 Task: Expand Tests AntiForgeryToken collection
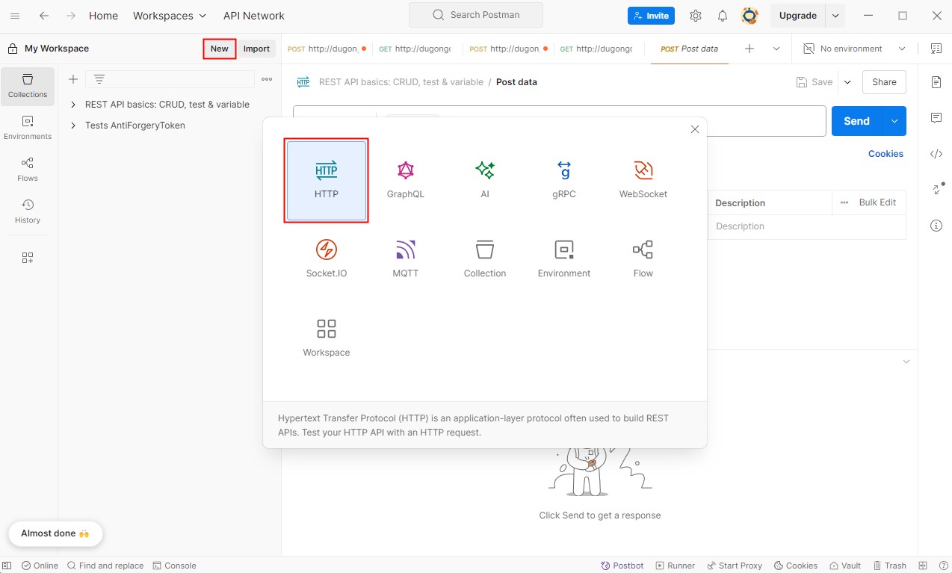[x=73, y=126]
